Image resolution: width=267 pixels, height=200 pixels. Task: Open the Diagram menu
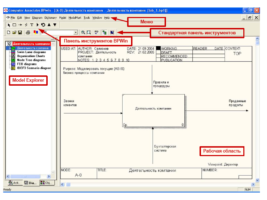click(37, 18)
